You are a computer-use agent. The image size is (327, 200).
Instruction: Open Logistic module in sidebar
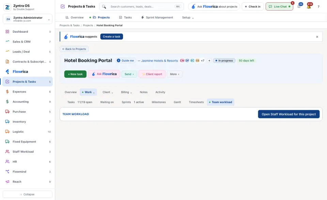pyautogui.click(x=28, y=132)
